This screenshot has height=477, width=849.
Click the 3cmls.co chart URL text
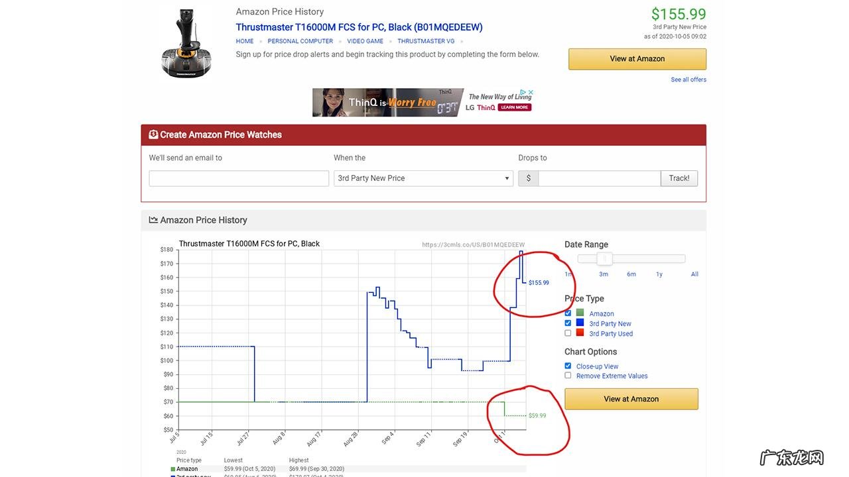tap(473, 245)
